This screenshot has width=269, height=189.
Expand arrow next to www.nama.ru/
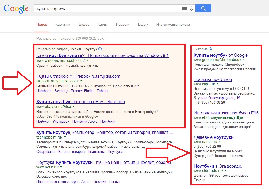tap(220, 142)
